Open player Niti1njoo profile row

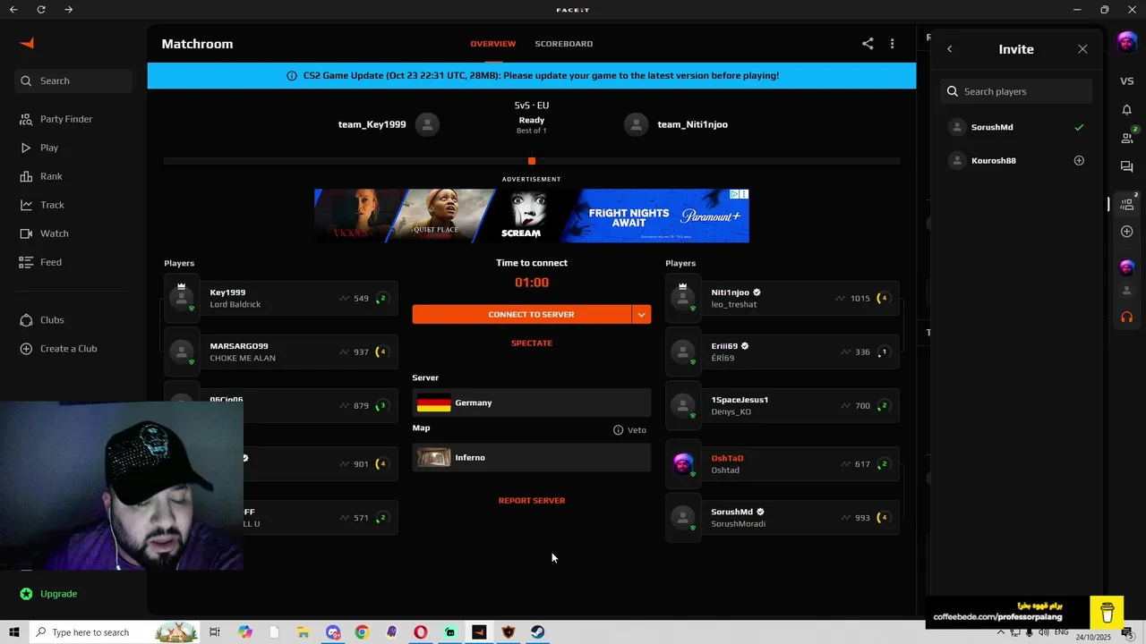pyautogui.click(x=783, y=299)
